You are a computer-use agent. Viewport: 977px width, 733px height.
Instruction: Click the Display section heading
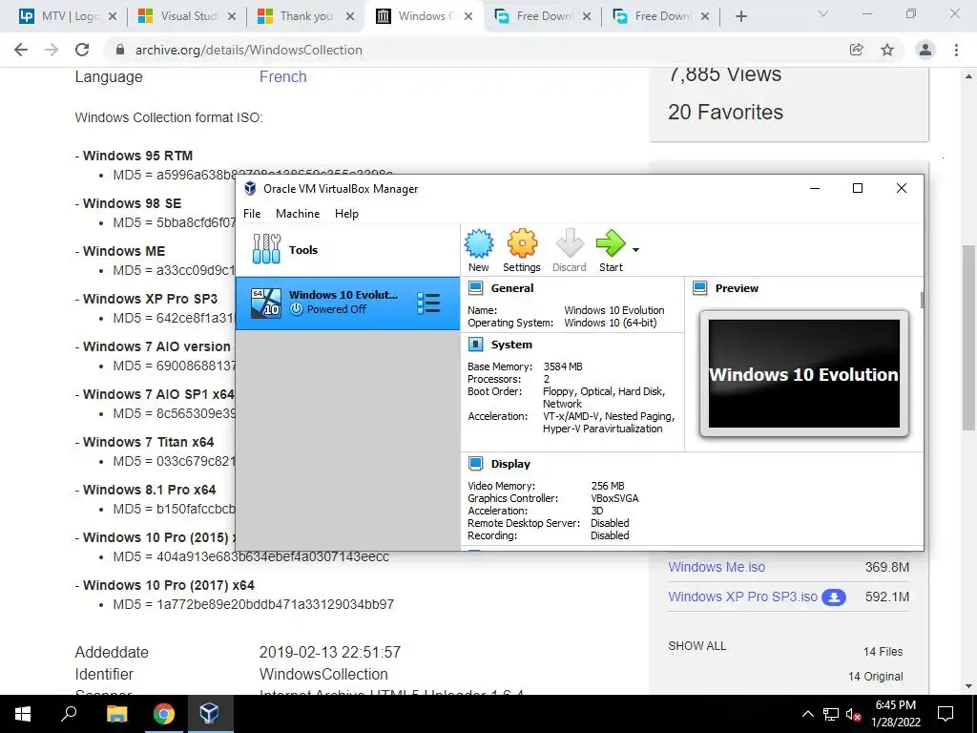(x=510, y=463)
